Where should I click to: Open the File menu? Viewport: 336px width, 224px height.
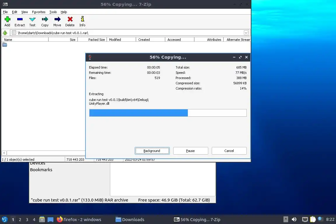point(5,12)
